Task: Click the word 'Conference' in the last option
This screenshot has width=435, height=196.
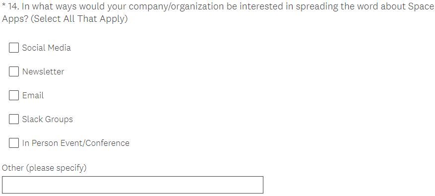Action: [112, 143]
